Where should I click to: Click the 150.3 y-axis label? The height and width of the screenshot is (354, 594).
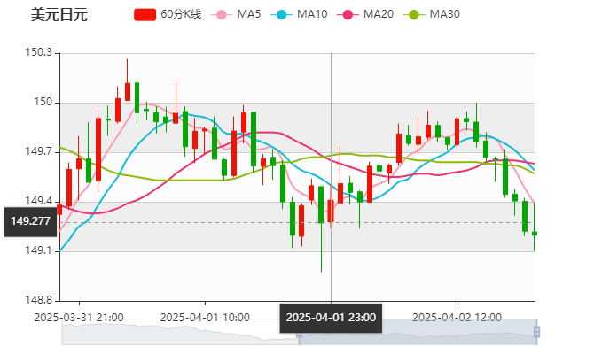pyautogui.click(x=40, y=53)
